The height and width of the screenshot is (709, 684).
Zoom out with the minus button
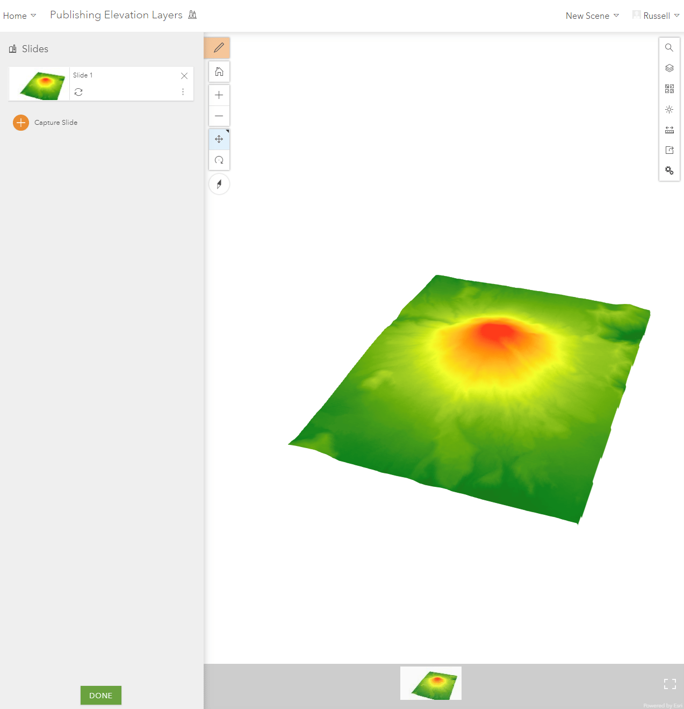click(219, 116)
